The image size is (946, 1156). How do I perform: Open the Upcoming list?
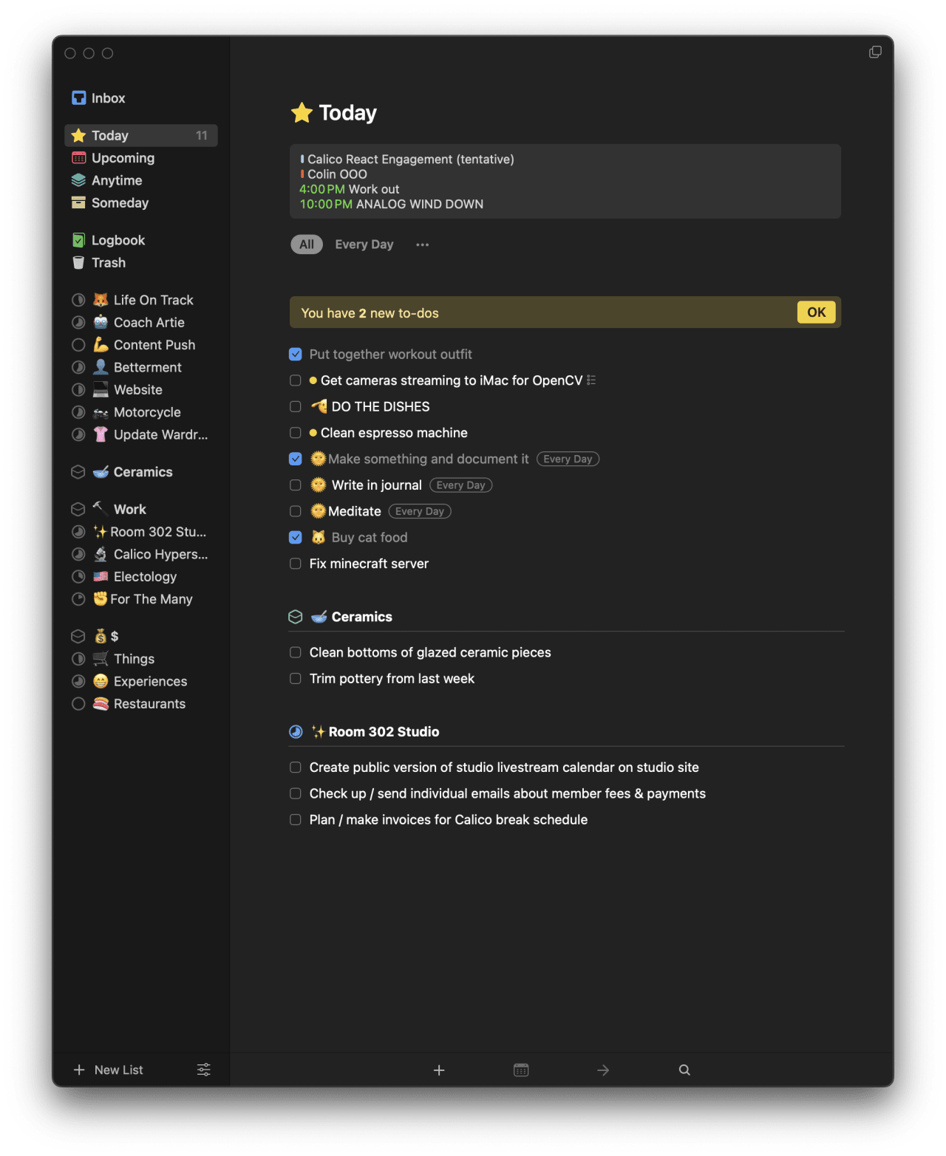click(x=123, y=157)
